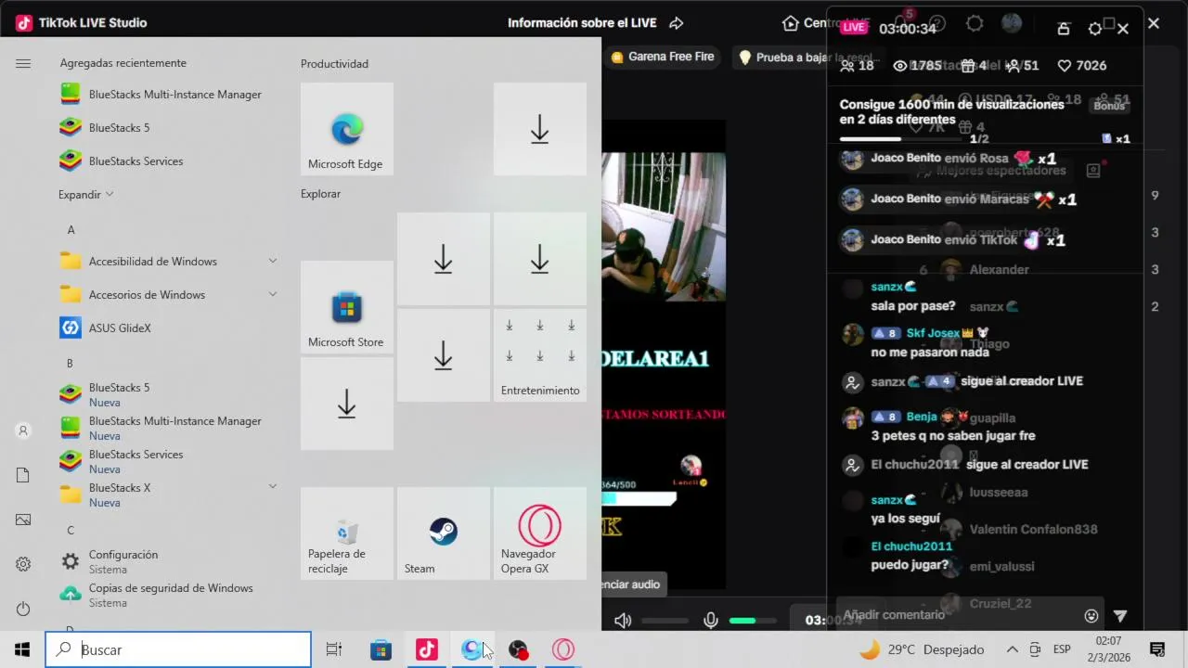
Task: Expand the recently added list with Expandir
Action: click(x=86, y=195)
